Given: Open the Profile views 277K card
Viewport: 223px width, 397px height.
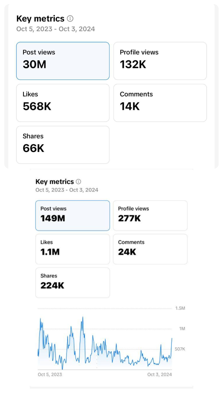Looking at the screenshot, I should pos(150,215).
